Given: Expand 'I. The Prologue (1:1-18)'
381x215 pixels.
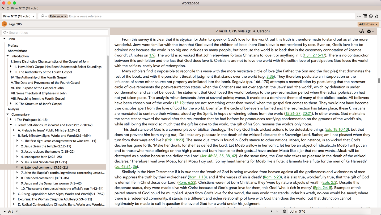Looking at the screenshot, I should coord(11,120).
